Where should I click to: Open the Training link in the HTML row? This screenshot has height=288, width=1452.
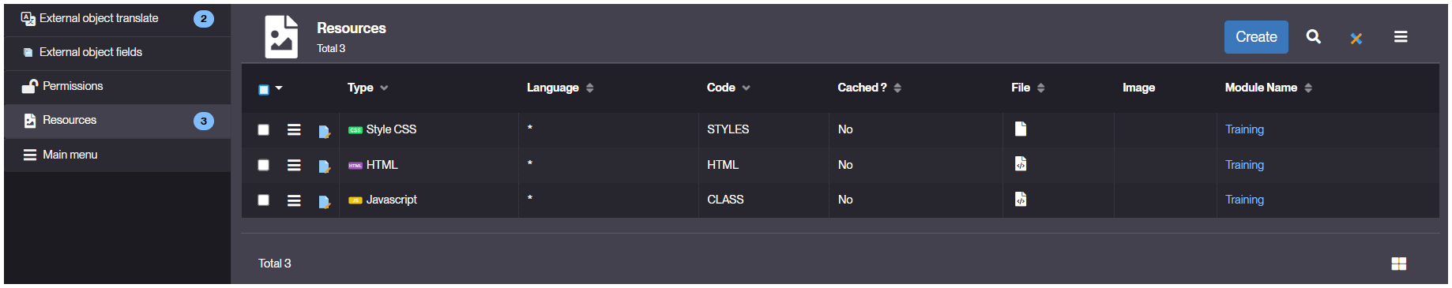pyautogui.click(x=1244, y=165)
